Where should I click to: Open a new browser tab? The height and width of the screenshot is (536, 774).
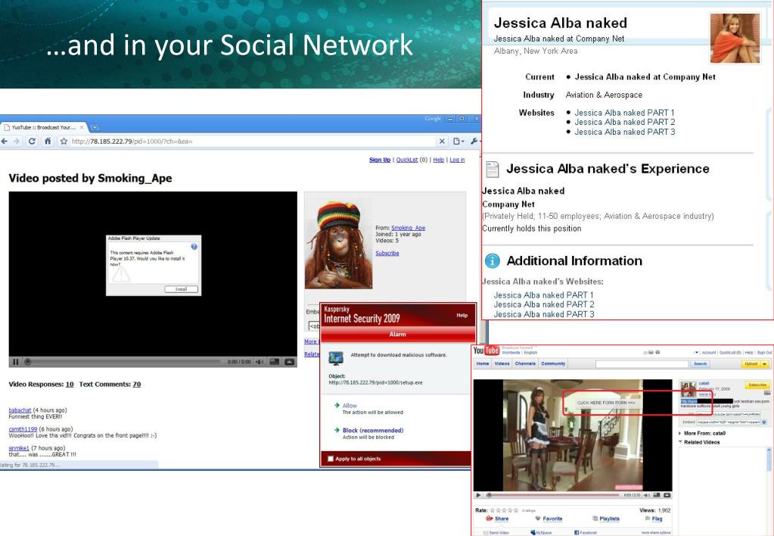pyautogui.click(x=95, y=127)
